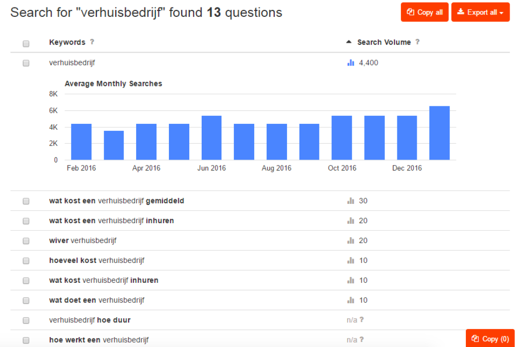520x347 pixels.
Task: Click the help icon next to Keywords
Action: coord(92,42)
